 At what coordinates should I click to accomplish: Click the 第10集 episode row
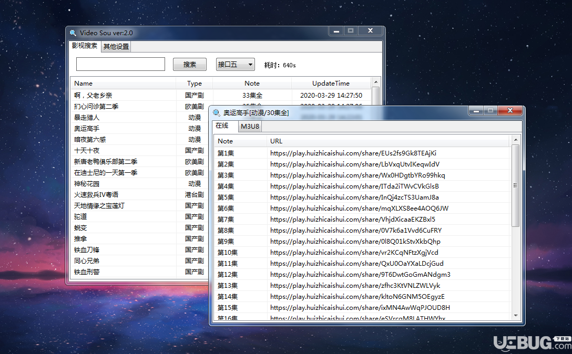362,252
